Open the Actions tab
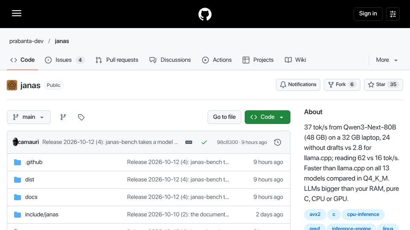 point(217,60)
